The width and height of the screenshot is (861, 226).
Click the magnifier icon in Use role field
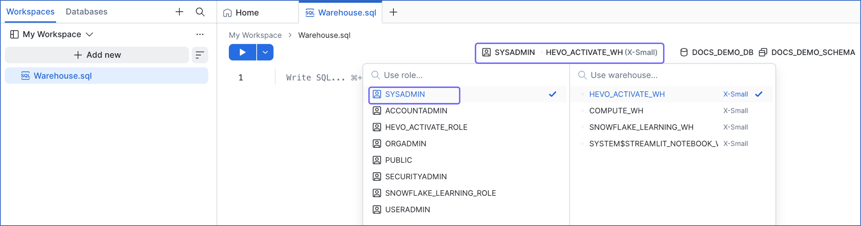tap(375, 75)
